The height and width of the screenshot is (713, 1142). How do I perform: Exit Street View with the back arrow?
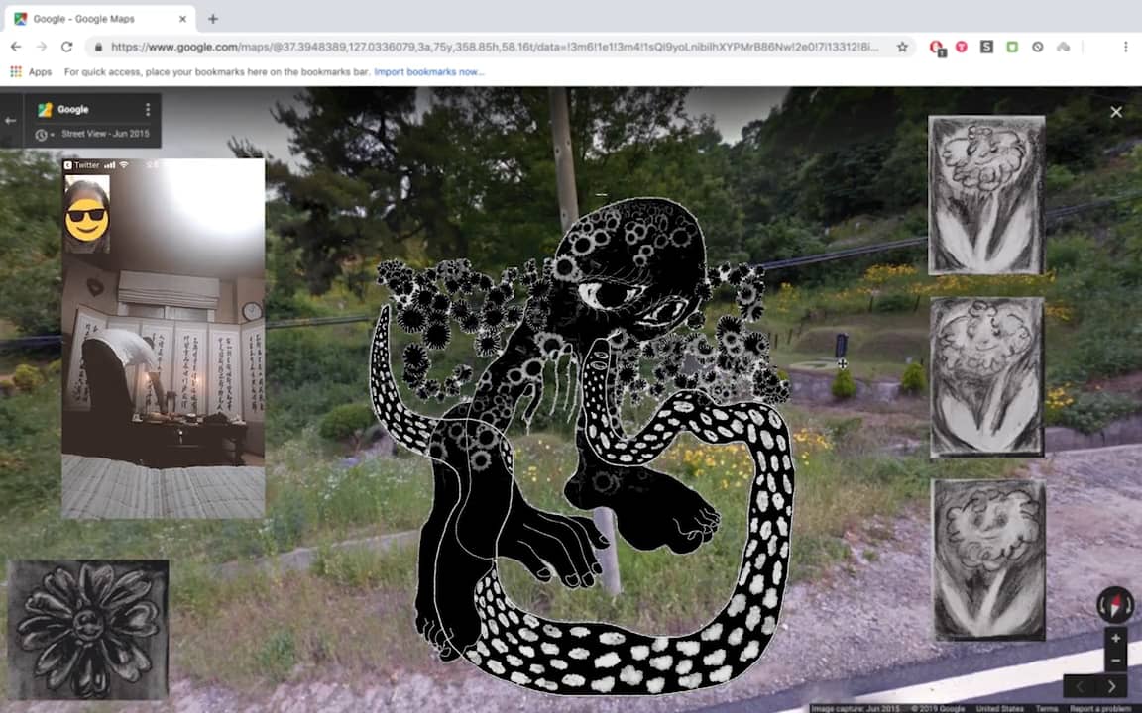(10, 120)
